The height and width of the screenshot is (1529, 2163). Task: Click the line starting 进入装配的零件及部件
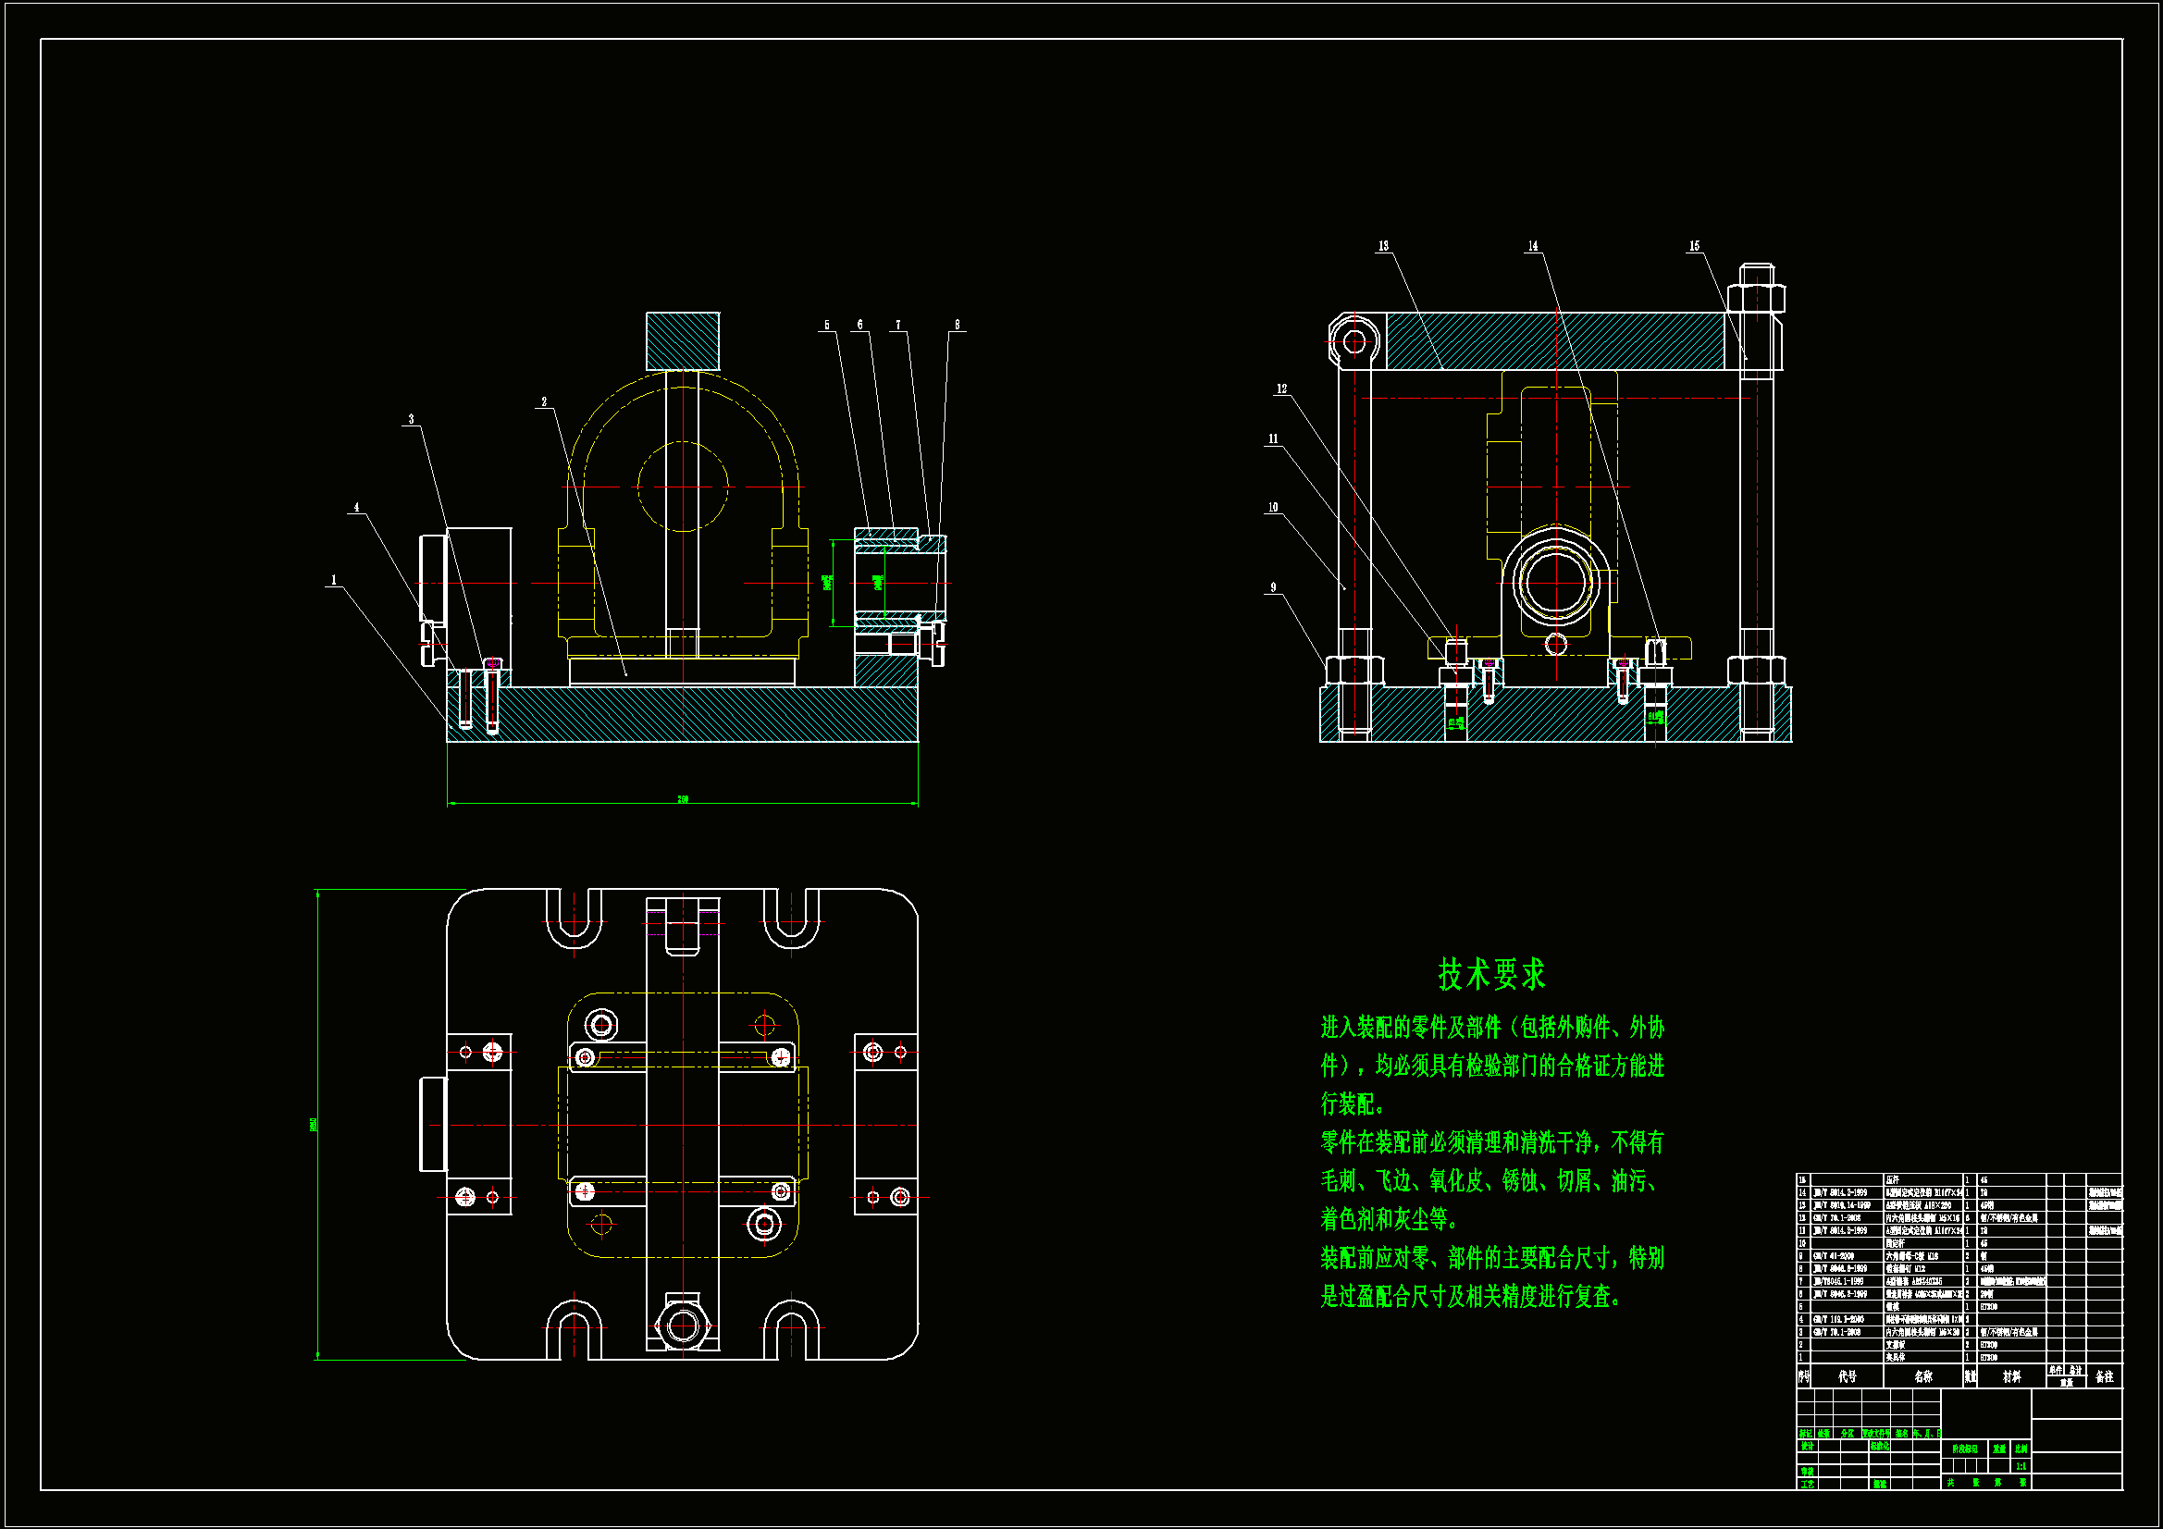click(1492, 1027)
